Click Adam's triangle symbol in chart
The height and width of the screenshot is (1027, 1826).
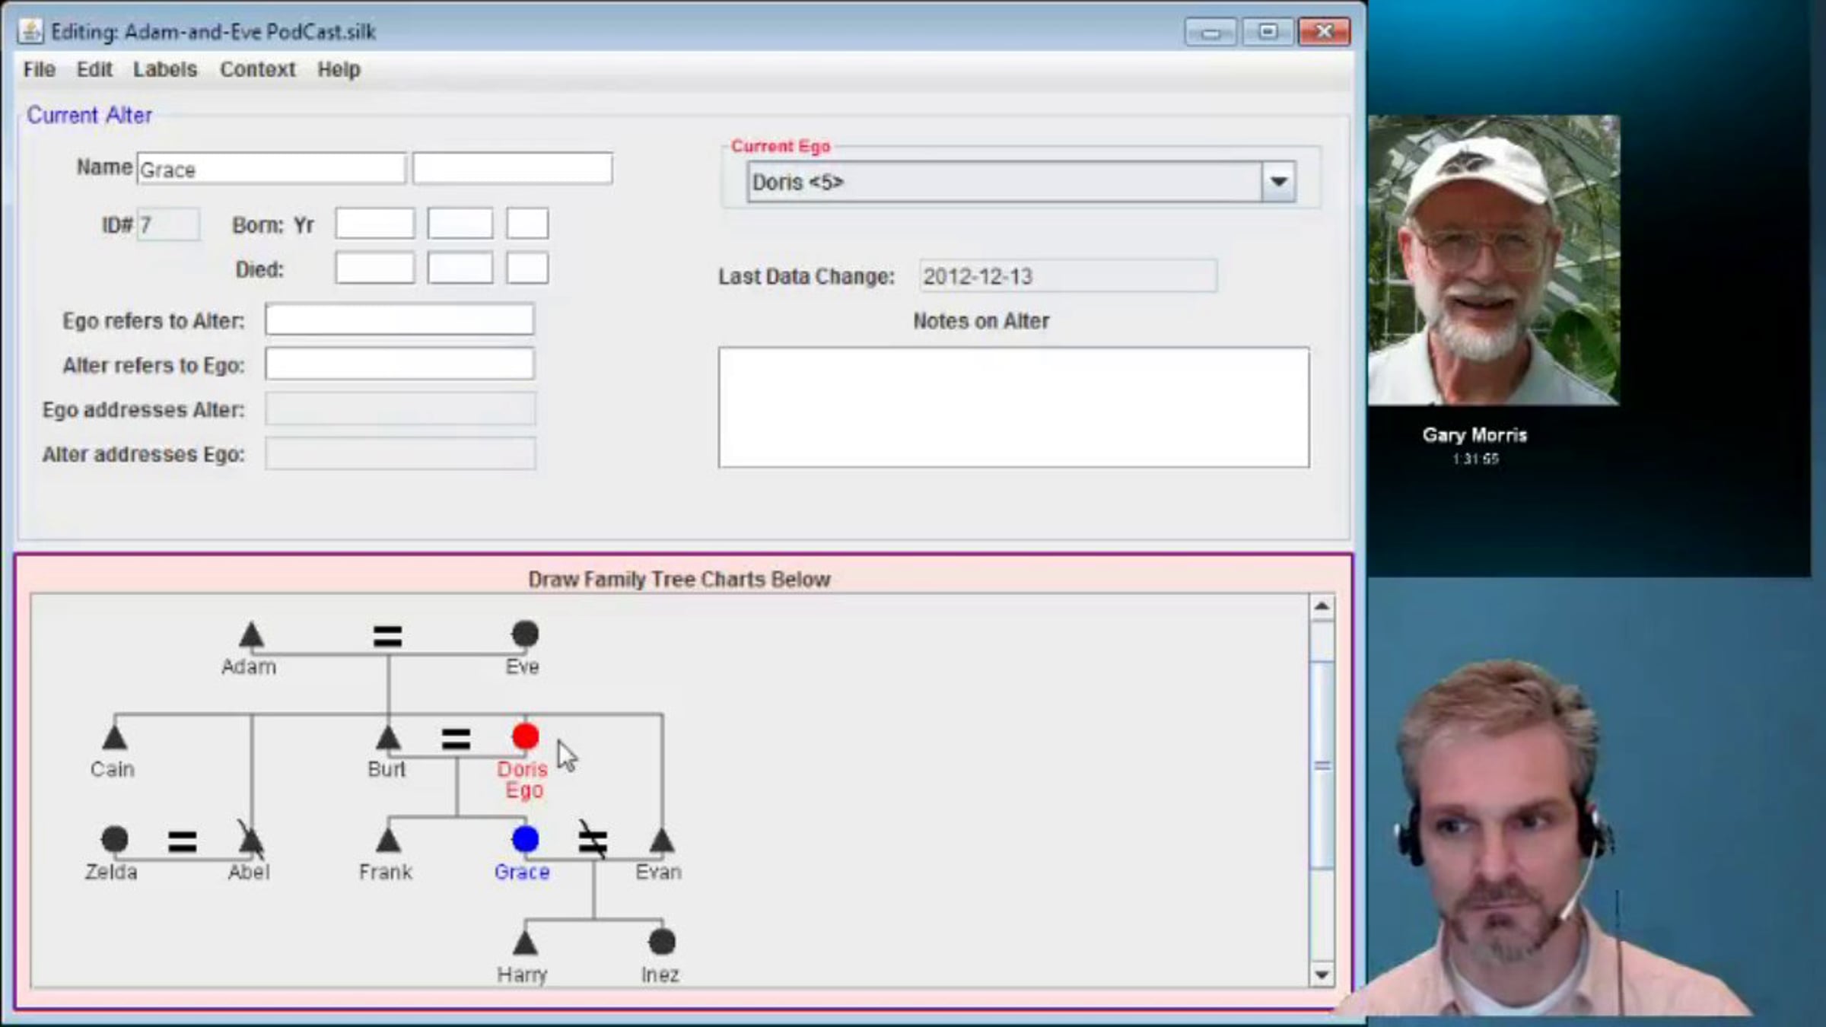tap(251, 635)
